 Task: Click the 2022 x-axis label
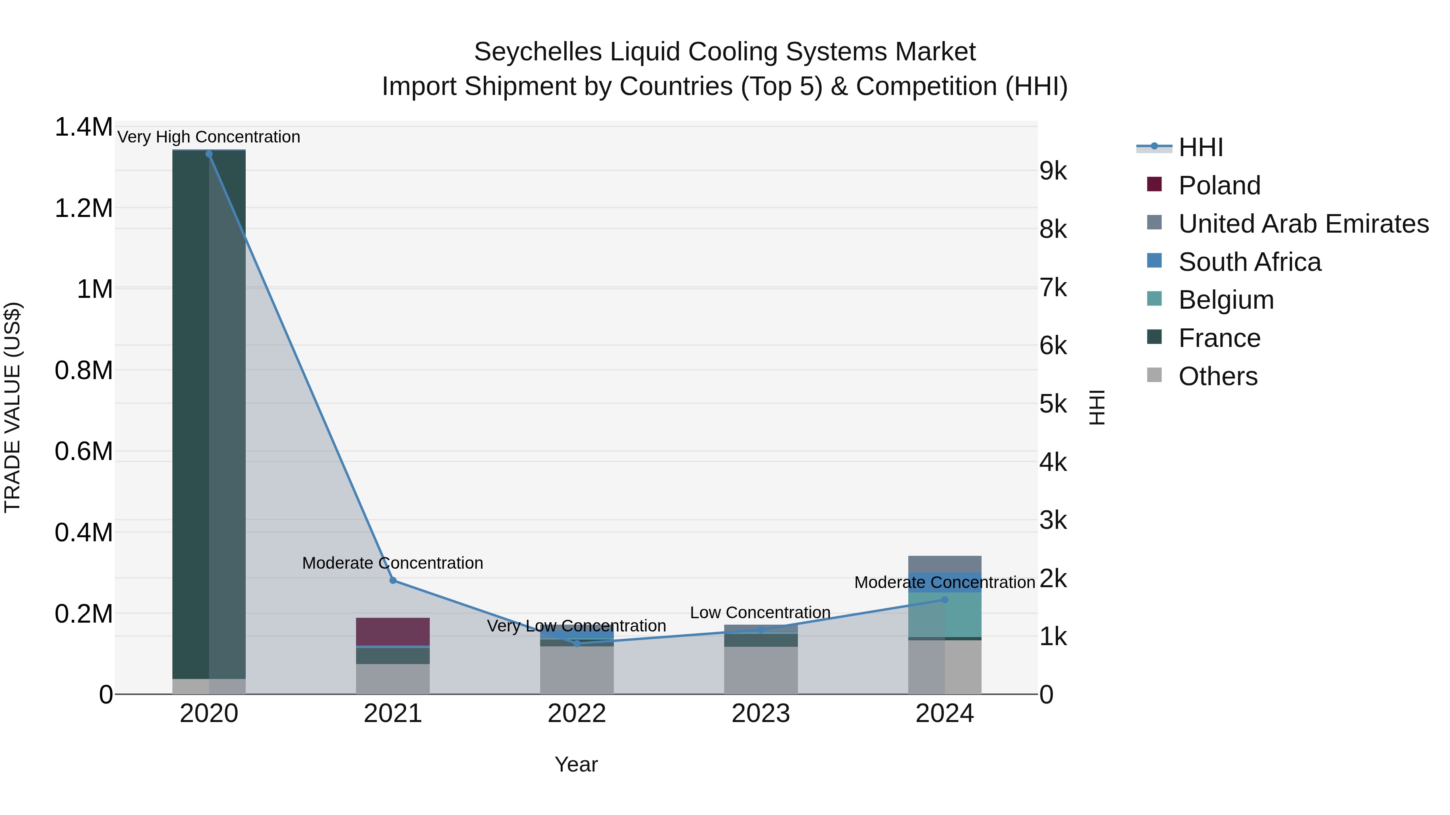(576, 714)
